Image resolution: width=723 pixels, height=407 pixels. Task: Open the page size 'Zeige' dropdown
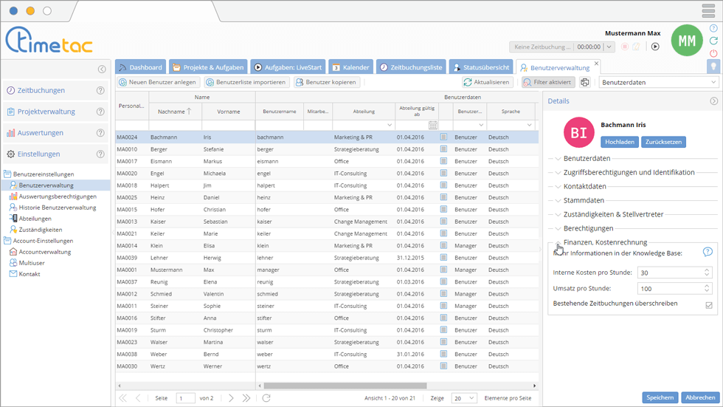tap(463, 398)
